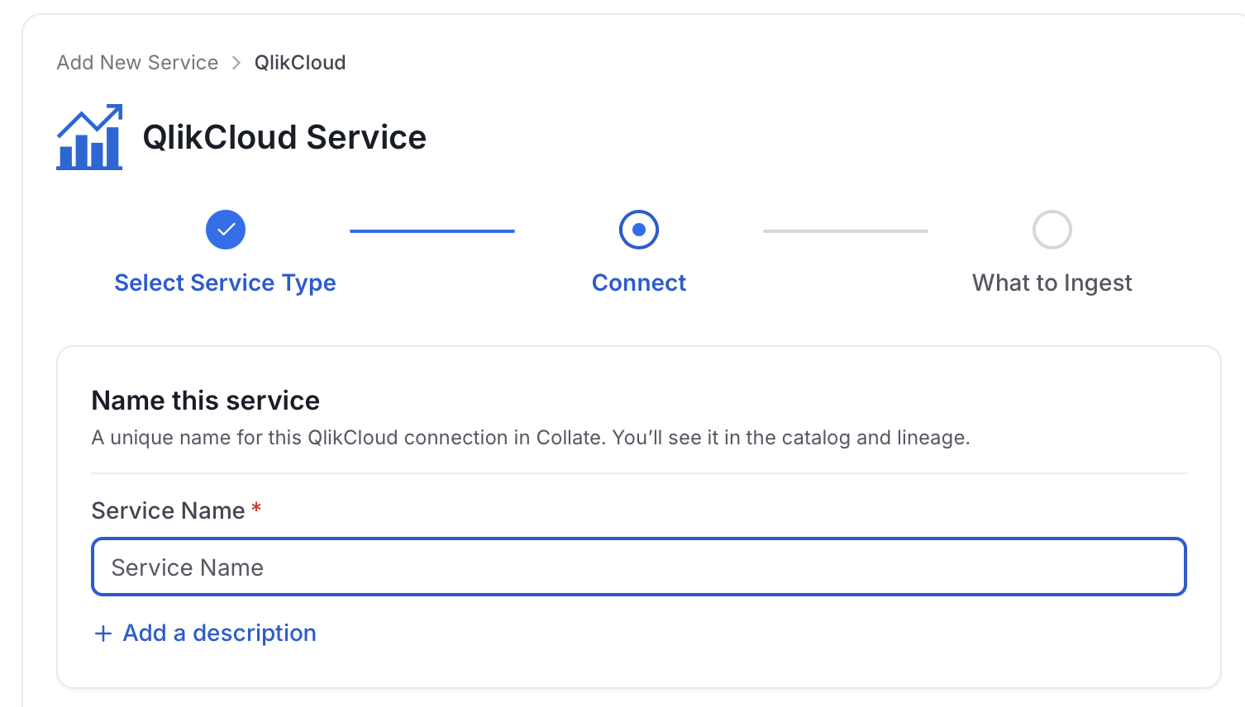Image resolution: width=1245 pixels, height=707 pixels.
Task: Click the QlikCloud Service heading
Action: pos(284,137)
